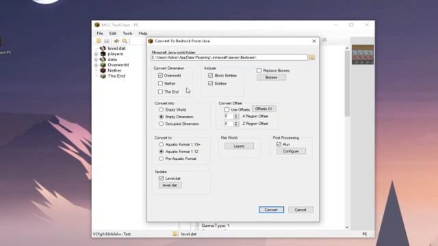Expand the players tree node
This screenshot has height=246, width=438.
pyautogui.click(x=96, y=54)
